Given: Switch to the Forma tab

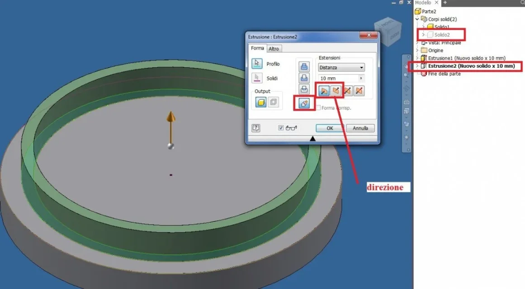Looking at the screenshot, I should pos(257,48).
